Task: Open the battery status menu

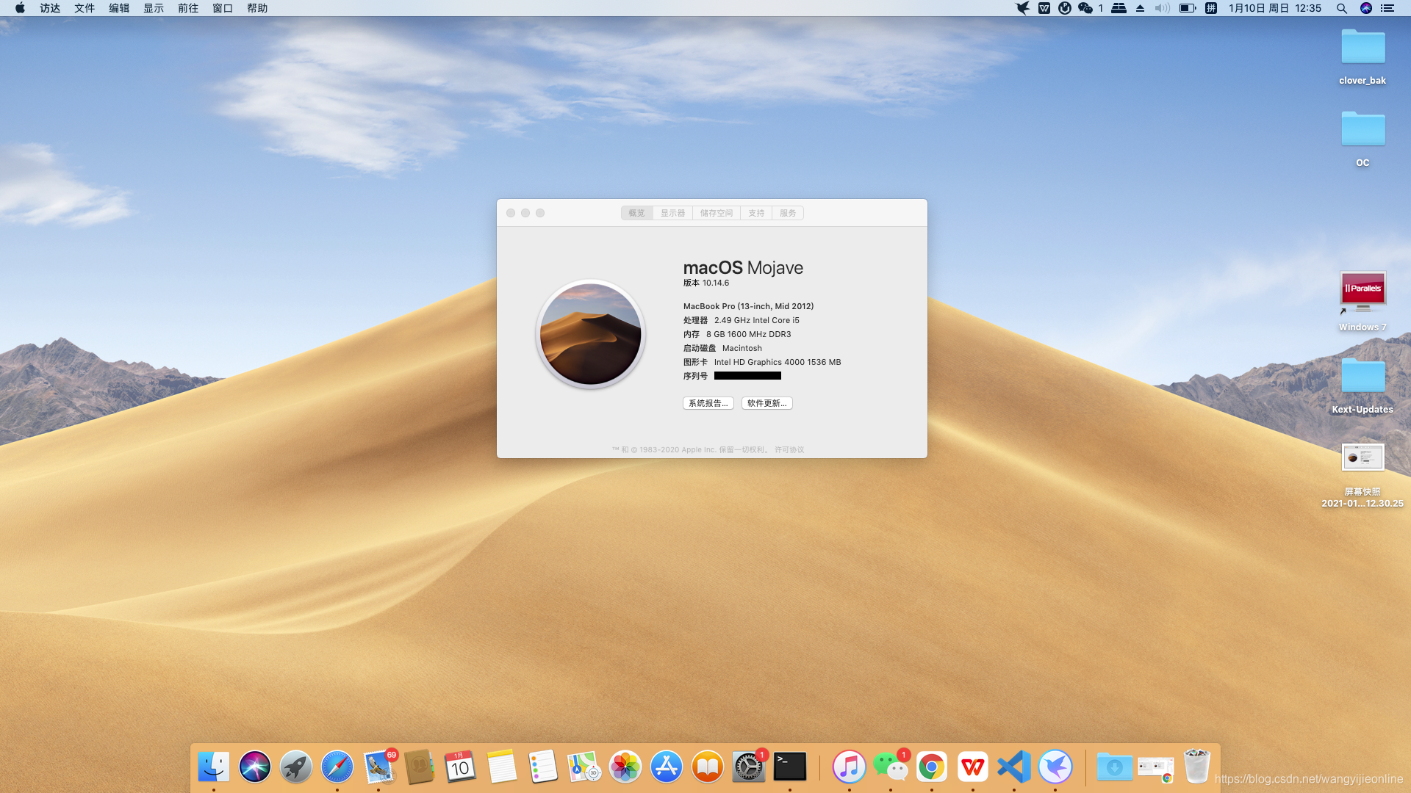Action: (1187, 8)
